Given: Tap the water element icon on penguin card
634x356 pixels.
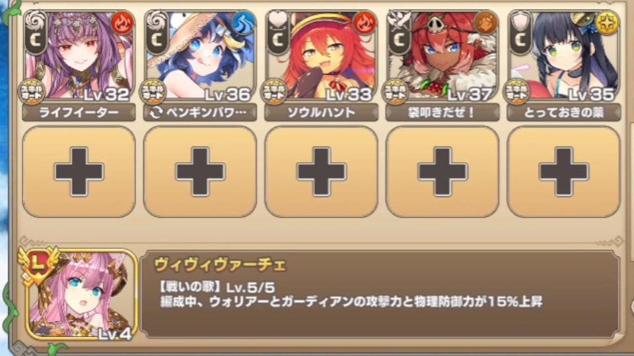Looking at the screenshot, I should (x=243, y=23).
